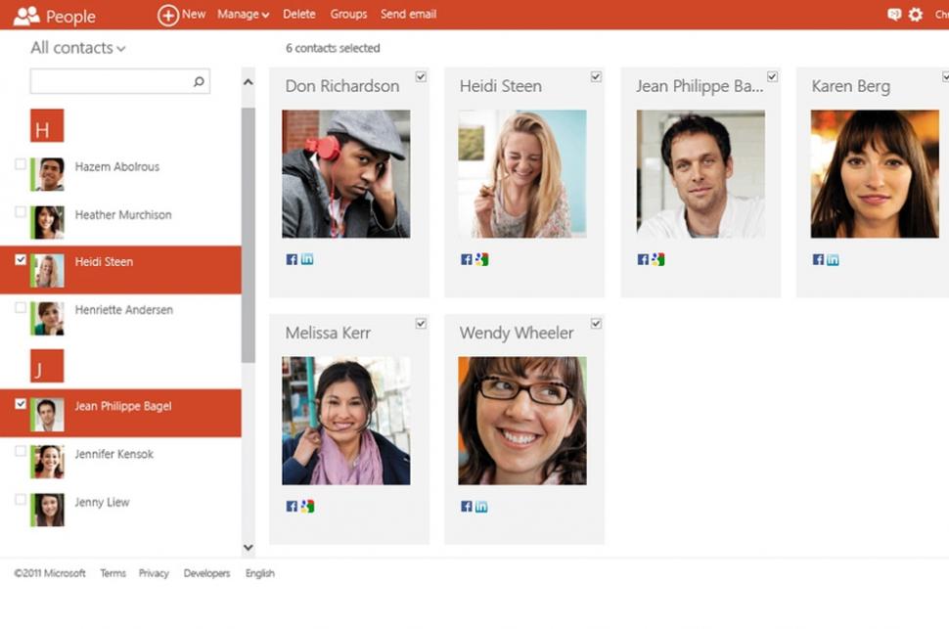The image size is (949, 629).
Task: Click the New contact plus icon
Action: point(168,15)
